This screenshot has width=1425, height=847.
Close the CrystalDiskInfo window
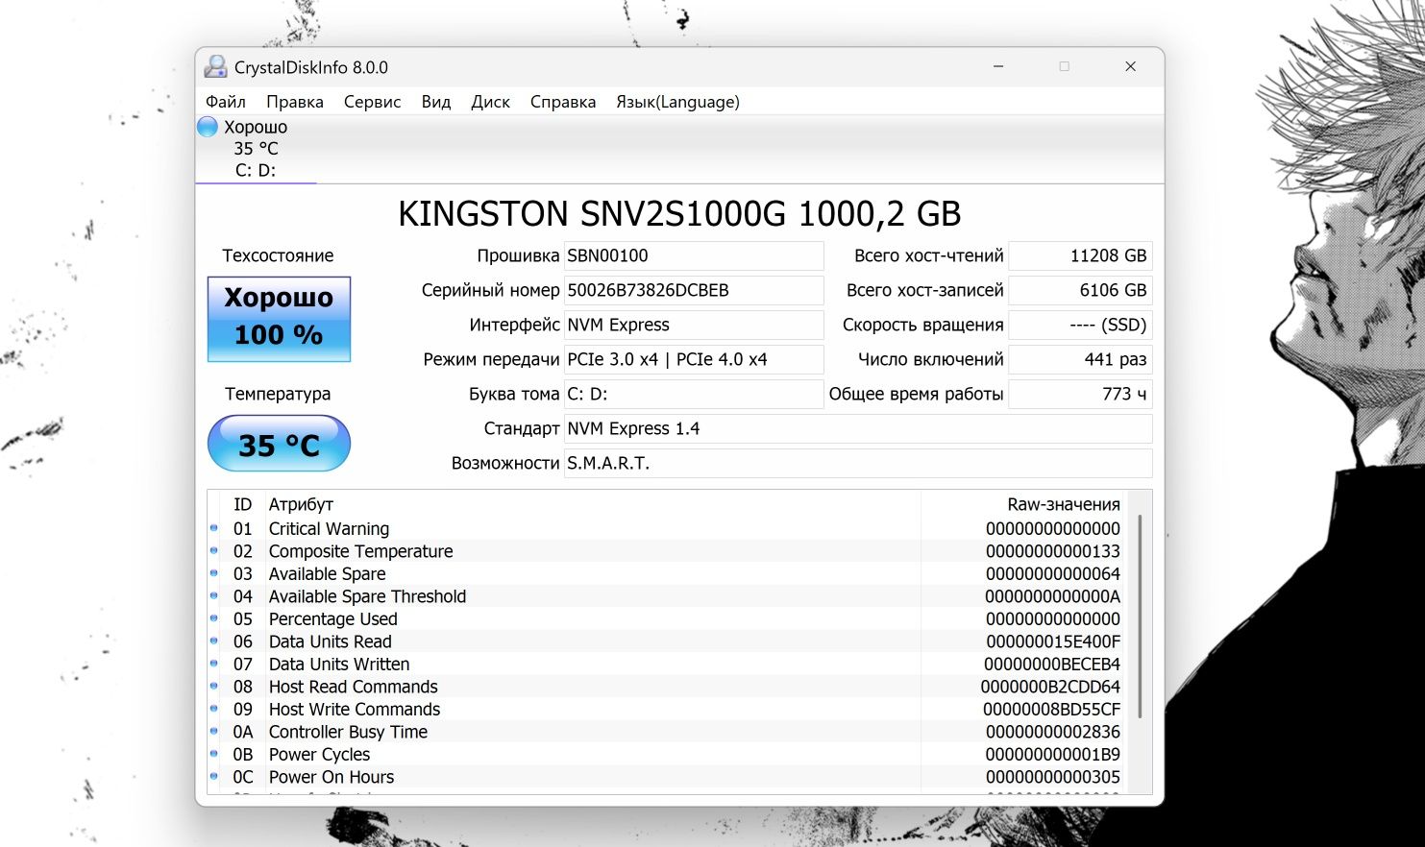1130,66
